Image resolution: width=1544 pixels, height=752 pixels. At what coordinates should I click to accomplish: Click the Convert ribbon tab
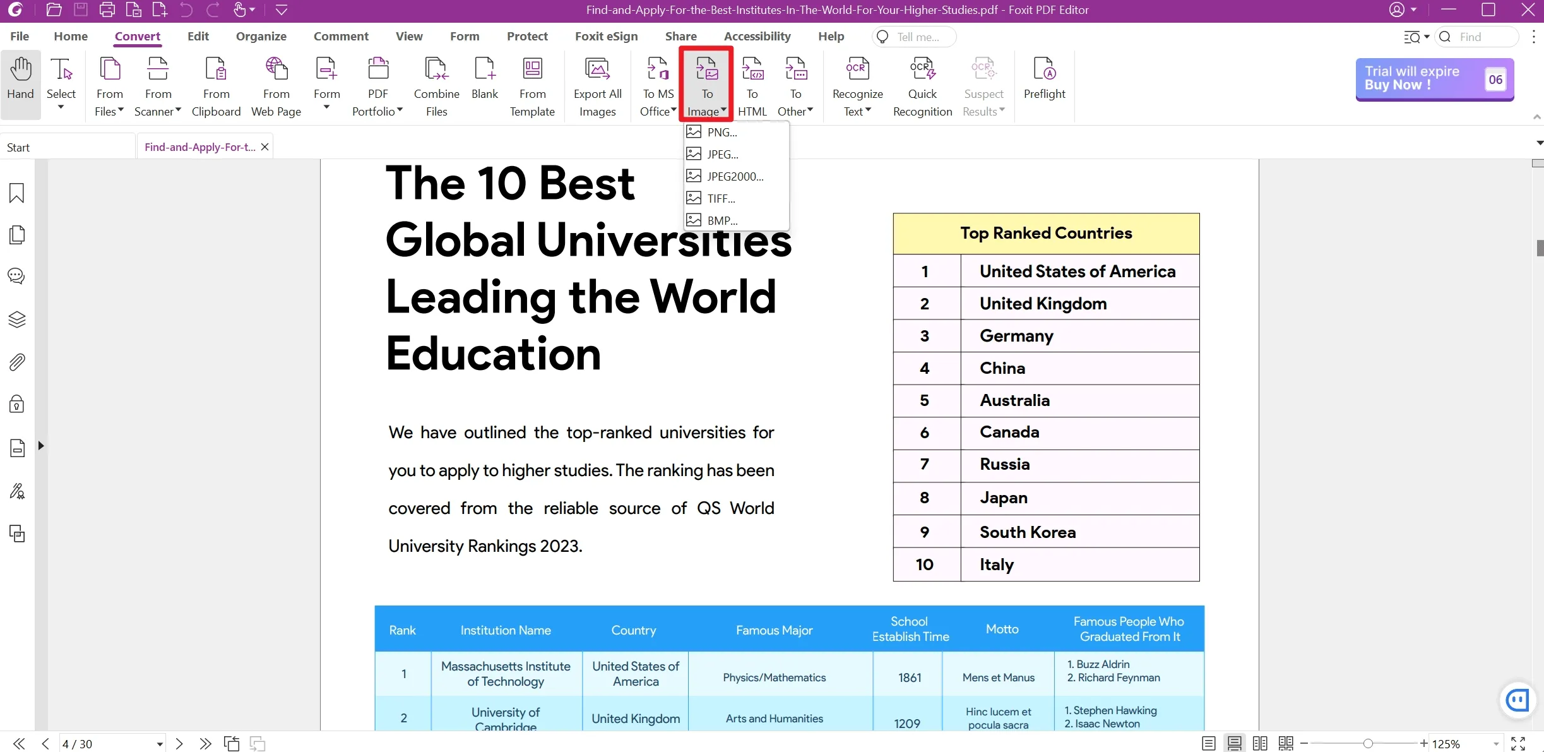137,37
